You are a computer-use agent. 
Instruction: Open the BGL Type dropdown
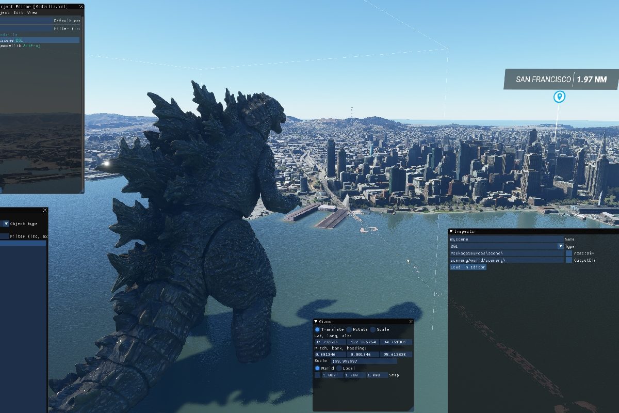561,246
